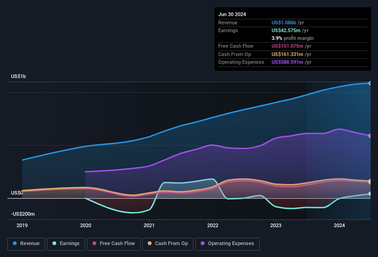The height and width of the screenshot is (257, 378).
Task: Click the US$1.086b revenue value
Action: coord(284,22)
